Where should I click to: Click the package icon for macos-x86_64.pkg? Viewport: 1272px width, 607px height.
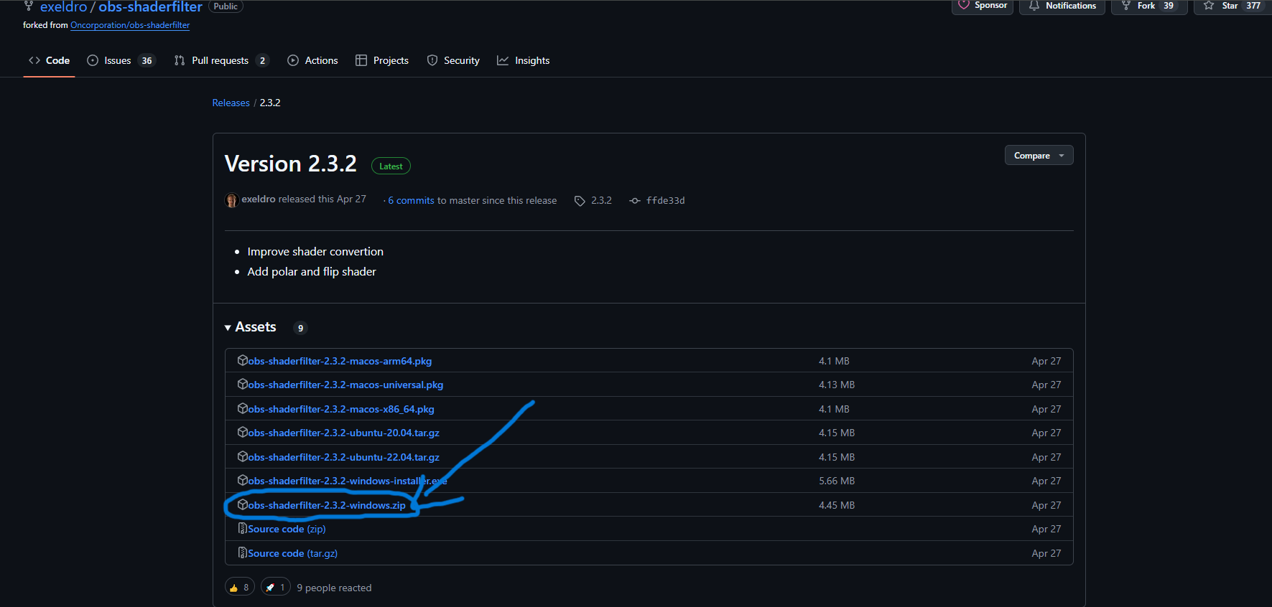point(243,408)
